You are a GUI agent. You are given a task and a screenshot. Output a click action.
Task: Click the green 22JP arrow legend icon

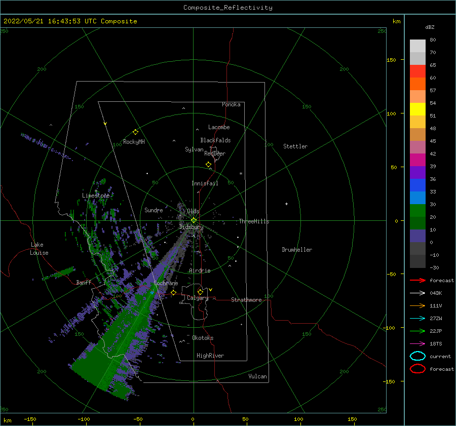tap(417, 331)
